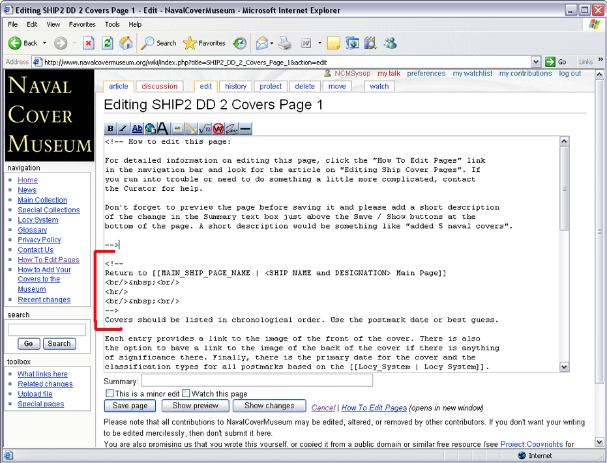Enable the 'Watch this page' checkbox

click(186, 393)
